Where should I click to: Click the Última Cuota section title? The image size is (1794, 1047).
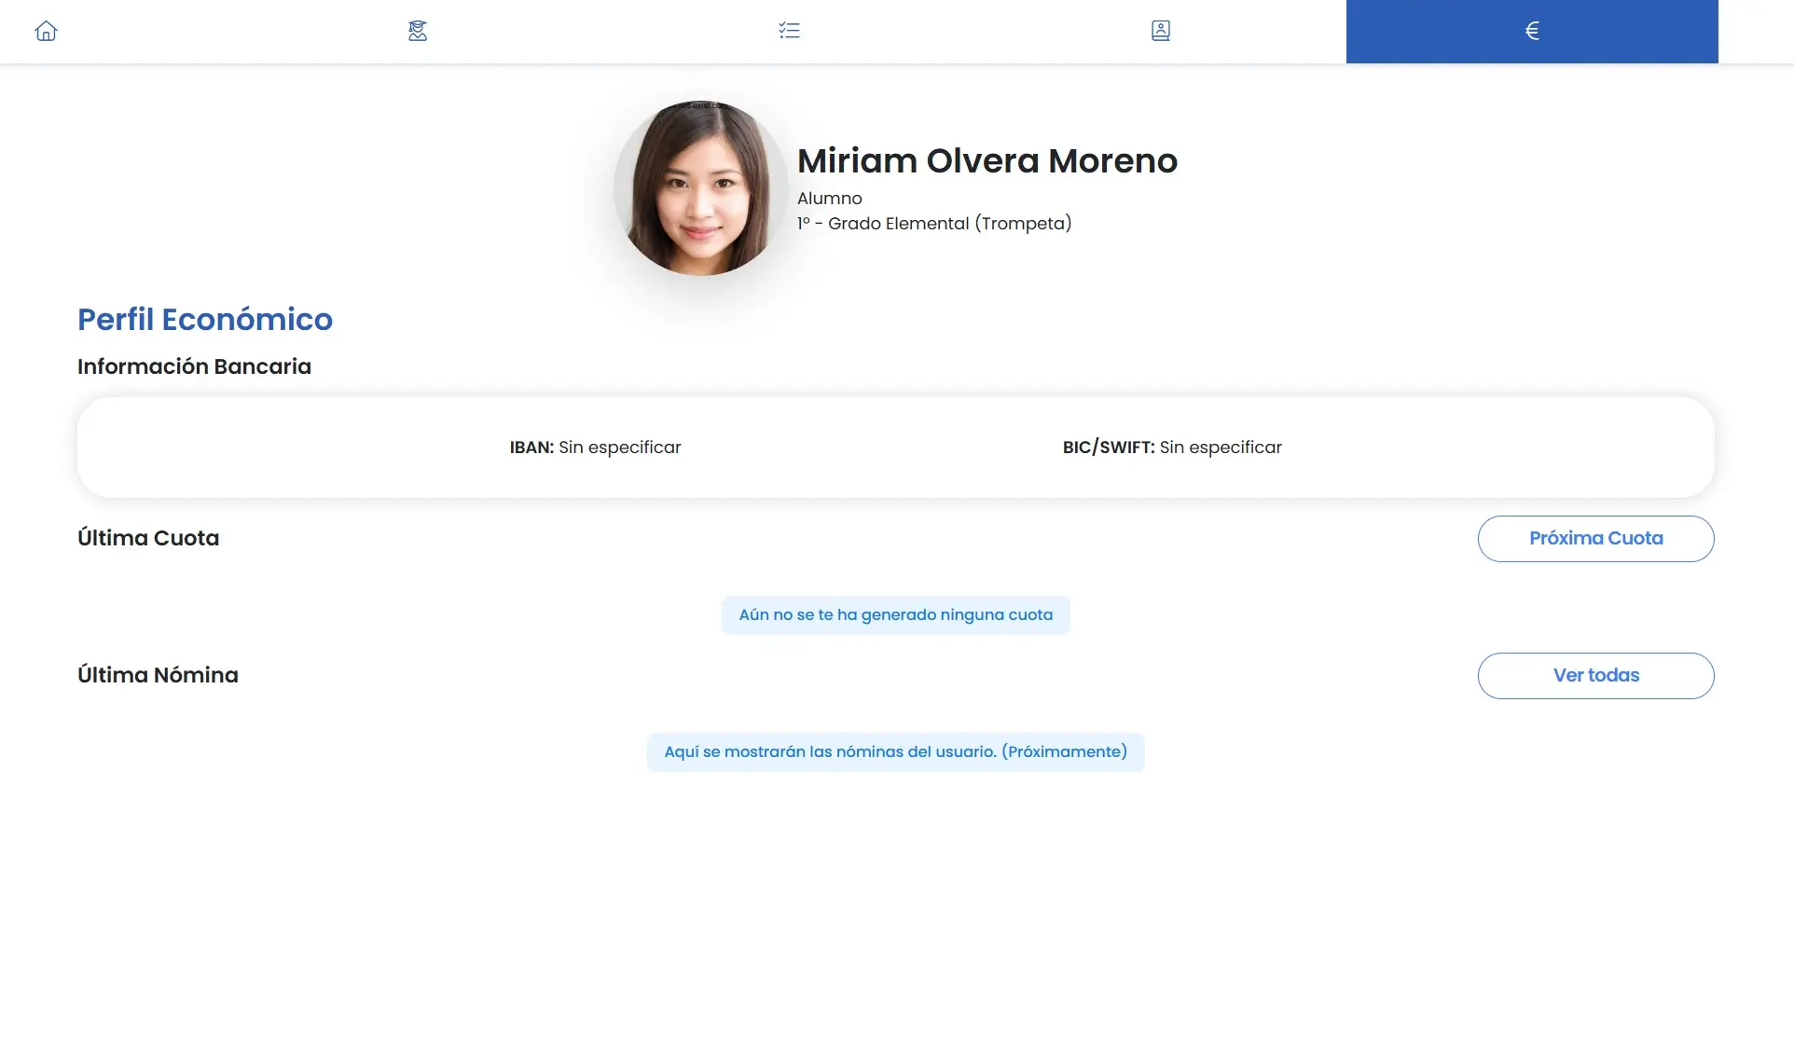click(148, 538)
